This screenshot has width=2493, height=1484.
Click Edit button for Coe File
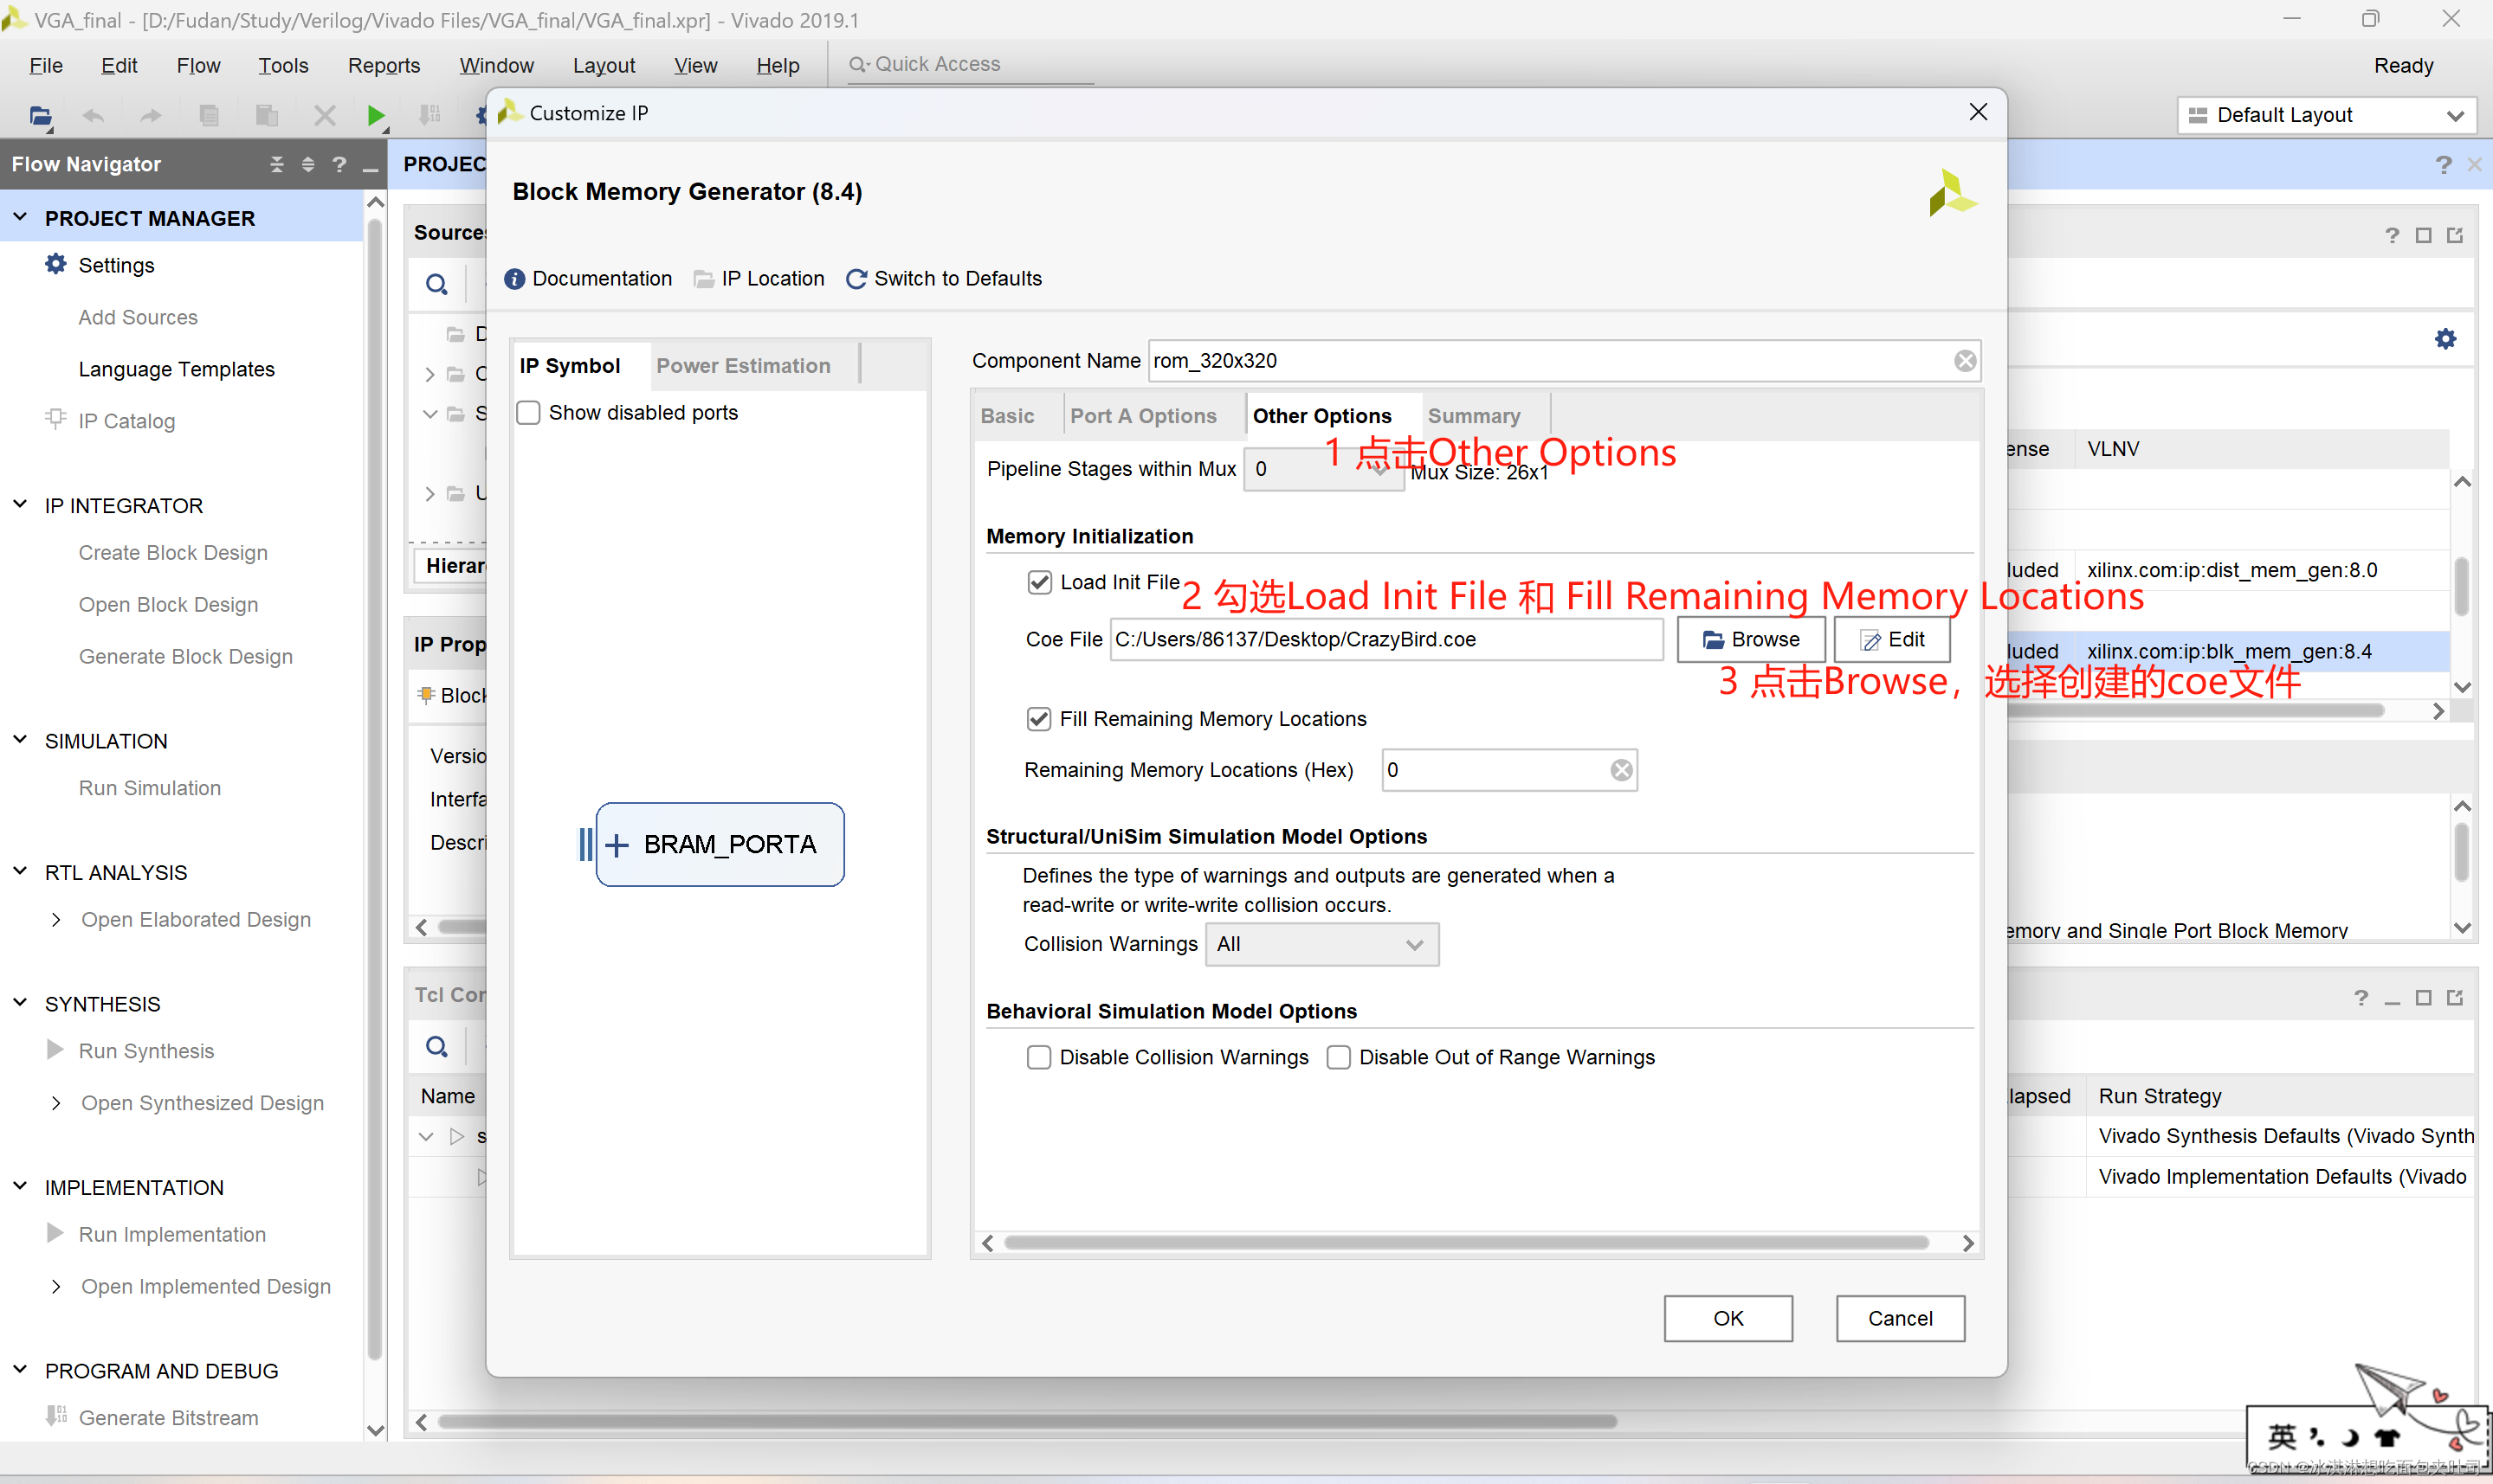point(1892,640)
